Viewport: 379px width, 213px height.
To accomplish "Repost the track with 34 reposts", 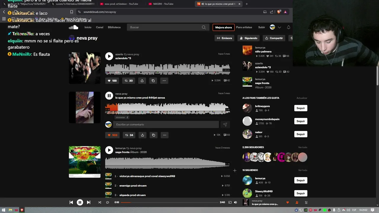I will pyautogui.click(x=129, y=135).
